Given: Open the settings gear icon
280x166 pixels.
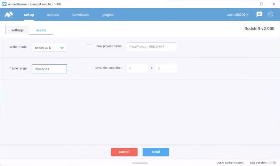Looking at the screenshot, I should click(270, 14).
